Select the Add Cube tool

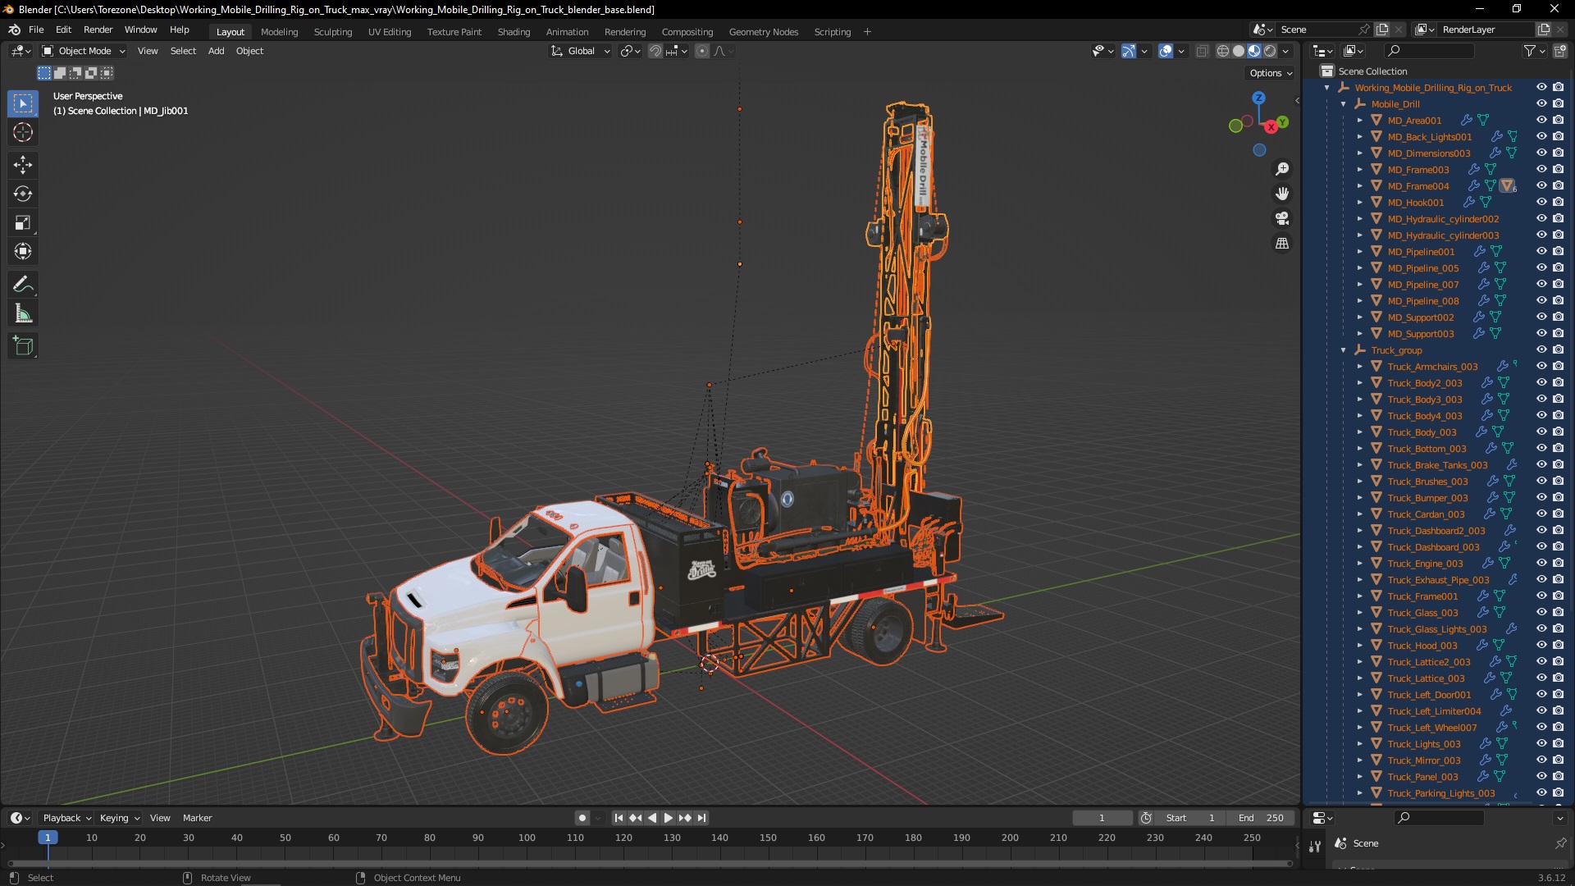click(x=23, y=346)
